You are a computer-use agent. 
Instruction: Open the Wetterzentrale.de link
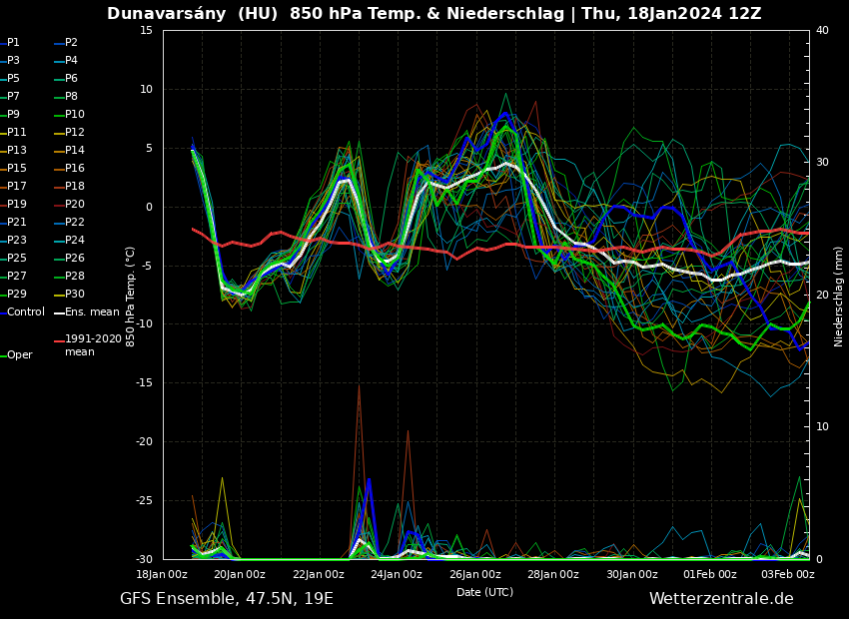721,599
